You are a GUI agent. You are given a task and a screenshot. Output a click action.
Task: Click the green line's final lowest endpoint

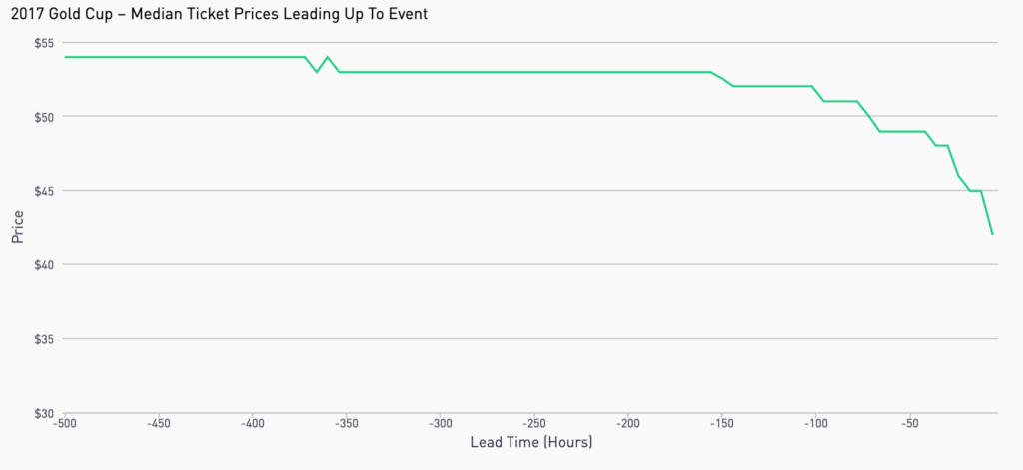tap(992, 235)
